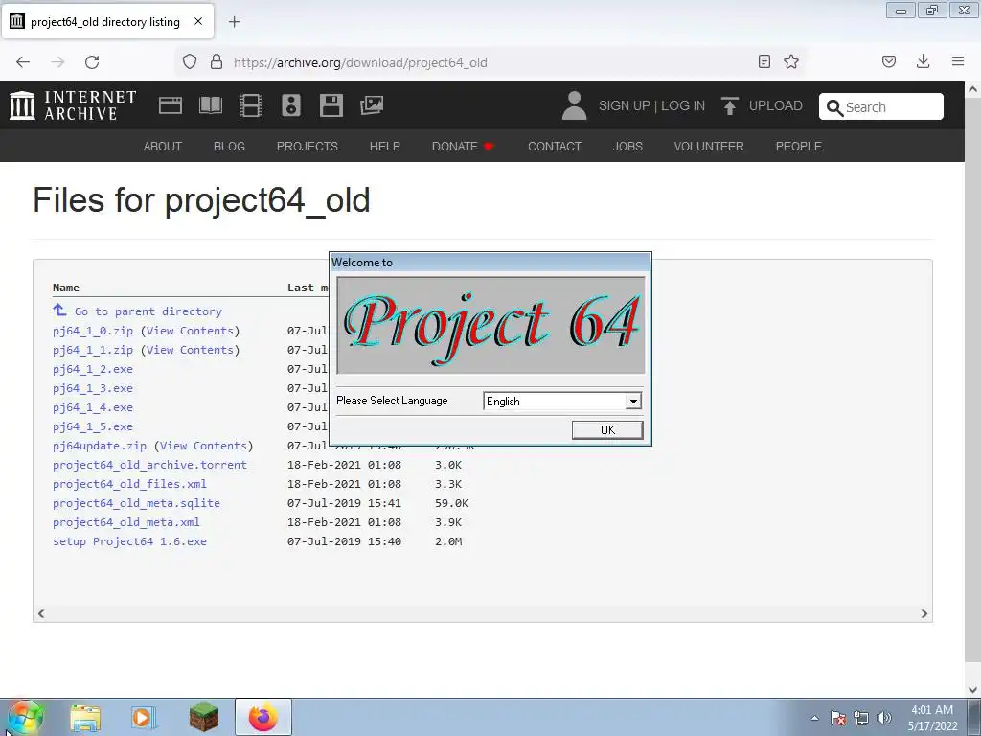
Task: Download setup Project64 1.6.exe
Action: point(129,541)
